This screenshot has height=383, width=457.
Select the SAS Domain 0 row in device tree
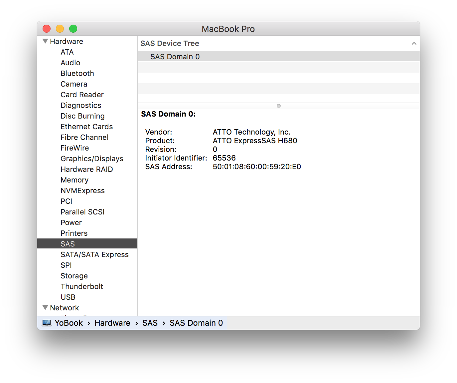278,57
